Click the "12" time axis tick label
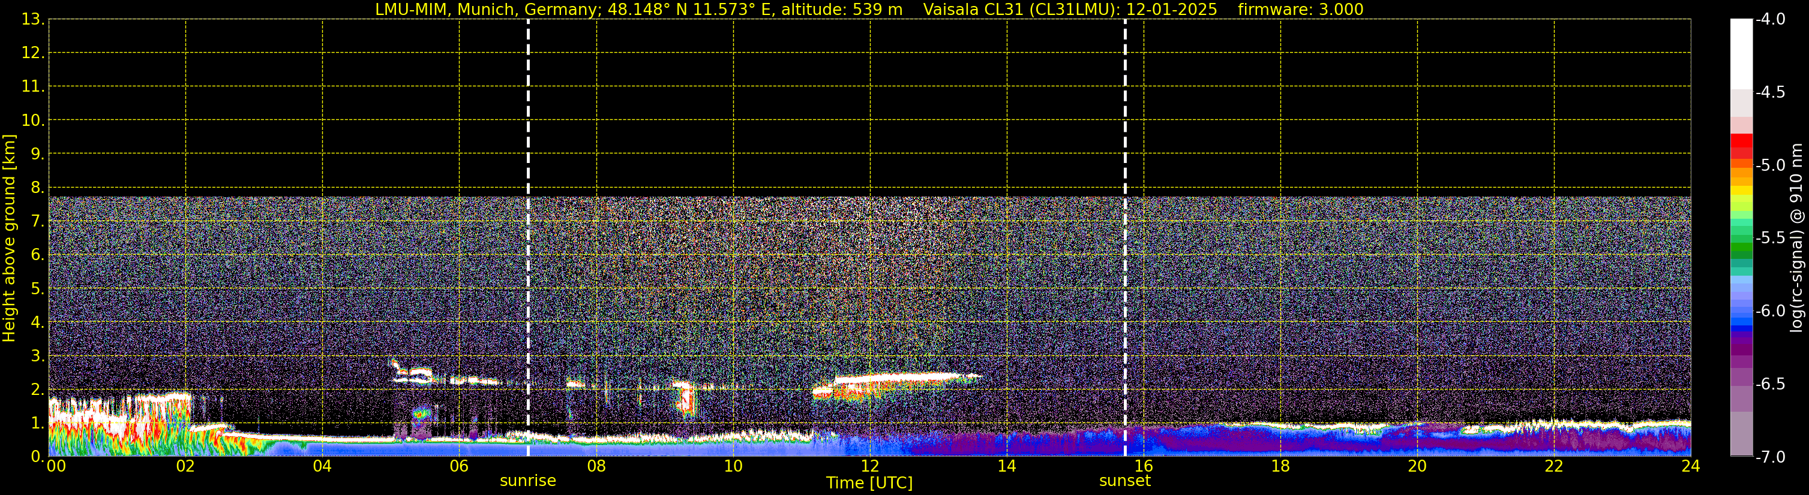1809x495 pixels. (870, 466)
